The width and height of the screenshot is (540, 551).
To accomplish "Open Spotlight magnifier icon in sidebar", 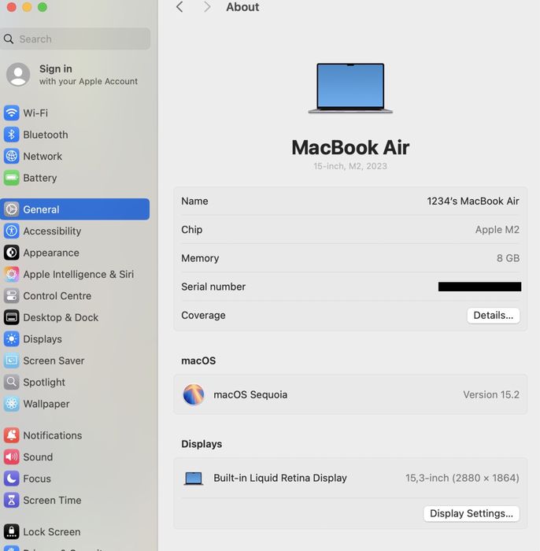I will click(11, 383).
